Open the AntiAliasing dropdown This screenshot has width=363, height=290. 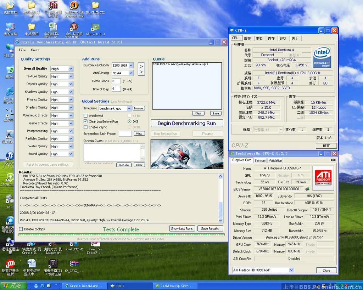pyautogui.click(x=131, y=73)
